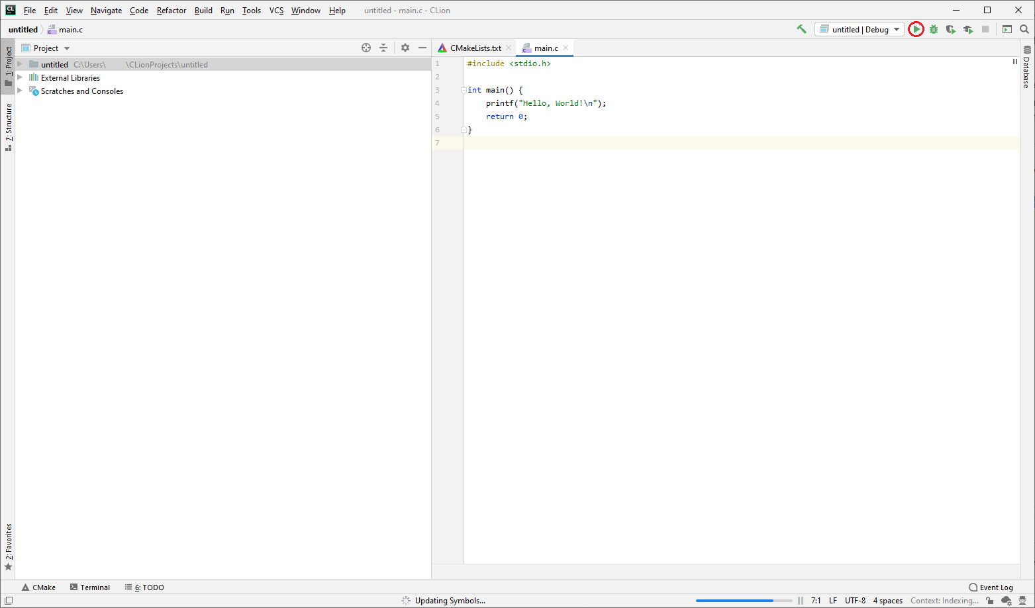The width and height of the screenshot is (1035, 608).
Task: Click line number 3 in gutter
Action: click(437, 90)
